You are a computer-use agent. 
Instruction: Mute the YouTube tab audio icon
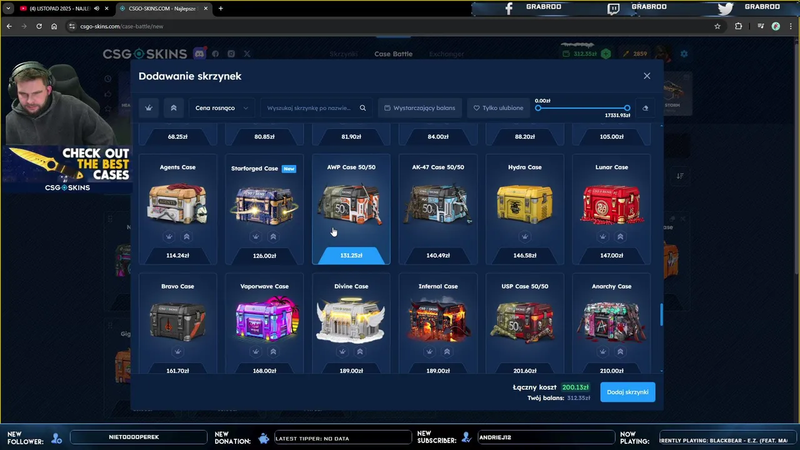pos(96,8)
